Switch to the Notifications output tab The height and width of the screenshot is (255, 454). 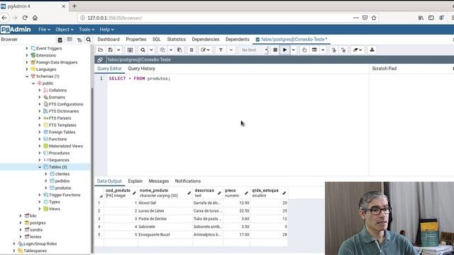(187, 181)
